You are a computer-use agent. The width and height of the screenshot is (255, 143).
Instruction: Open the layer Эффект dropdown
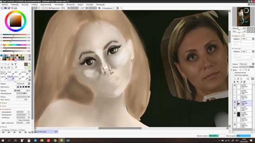(247, 39)
